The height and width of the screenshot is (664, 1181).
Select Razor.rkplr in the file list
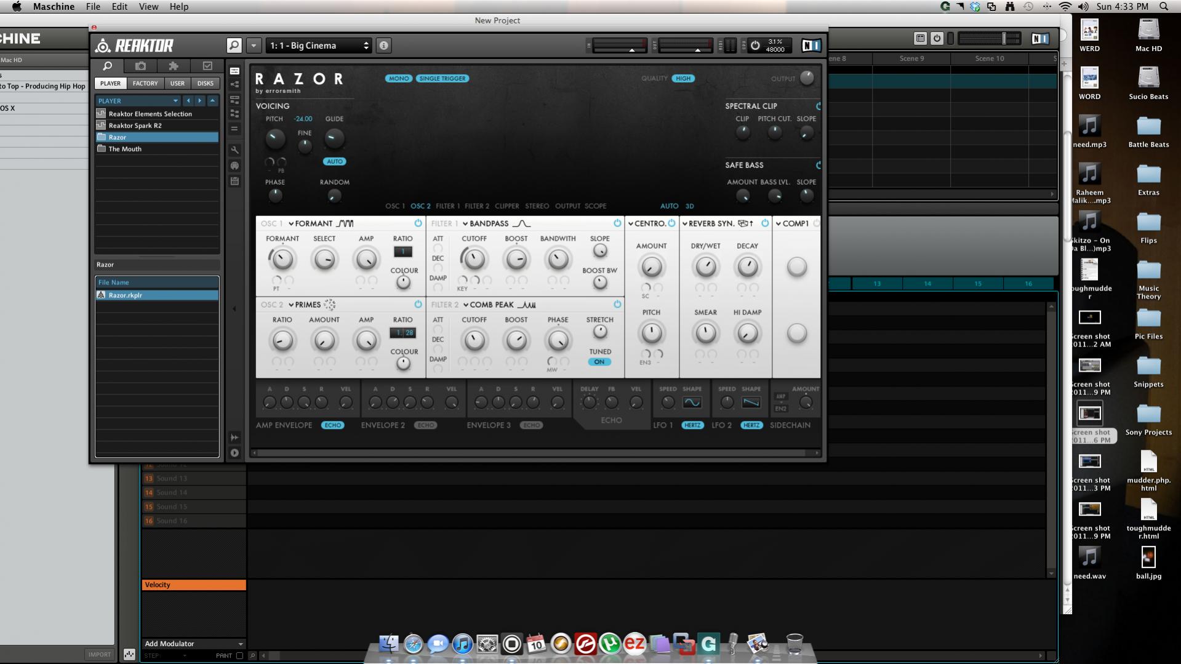tap(157, 295)
